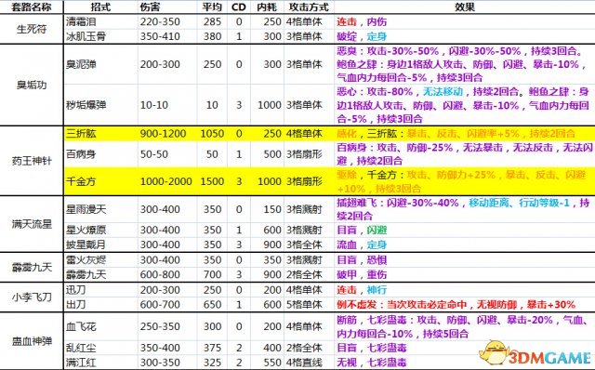Select the yellow 千金方 skill cell
Image resolution: width=595 pixels, height=370 pixels.
coord(101,181)
